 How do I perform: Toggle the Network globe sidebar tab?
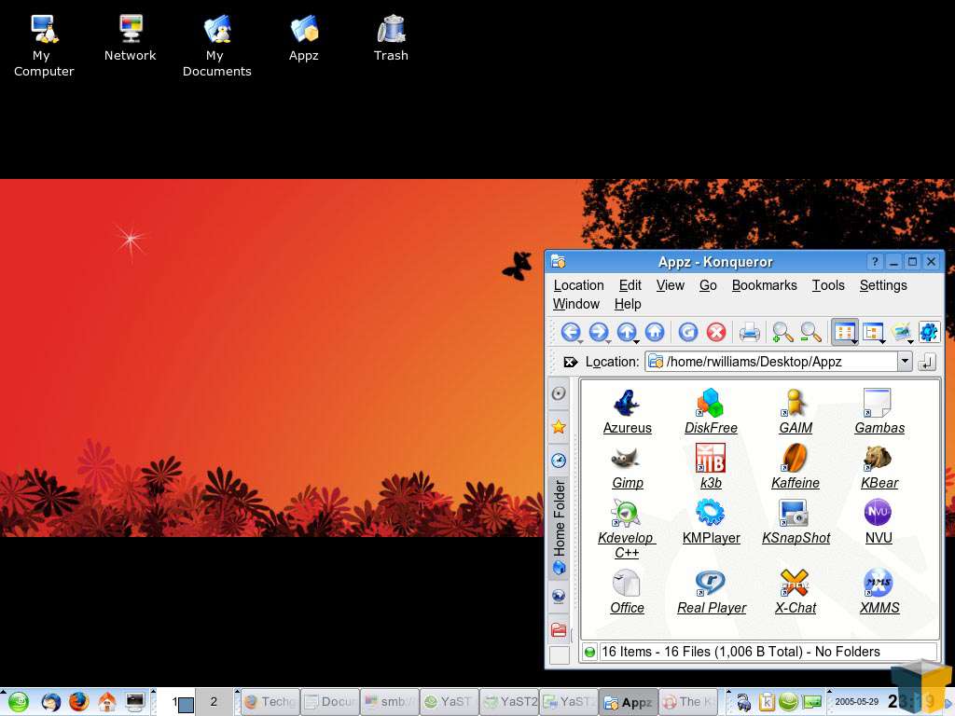[559, 596]
